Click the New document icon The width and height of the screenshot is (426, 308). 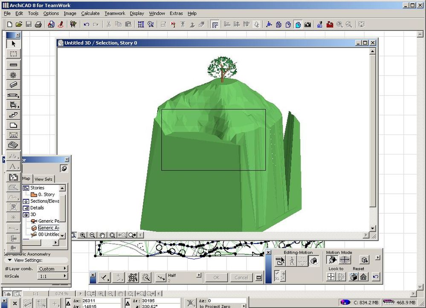coord(9,24)
